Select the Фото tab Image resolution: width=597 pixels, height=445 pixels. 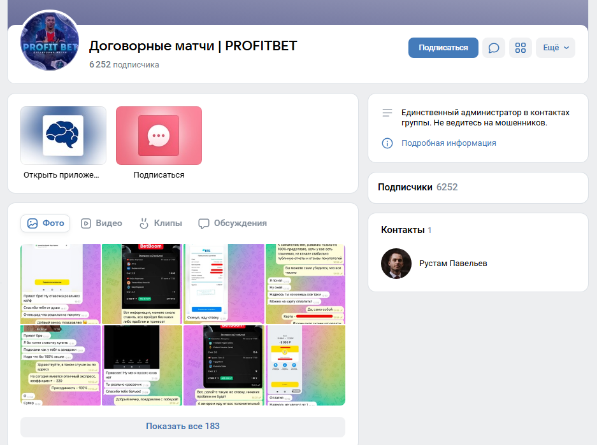[x=45, y=223]
